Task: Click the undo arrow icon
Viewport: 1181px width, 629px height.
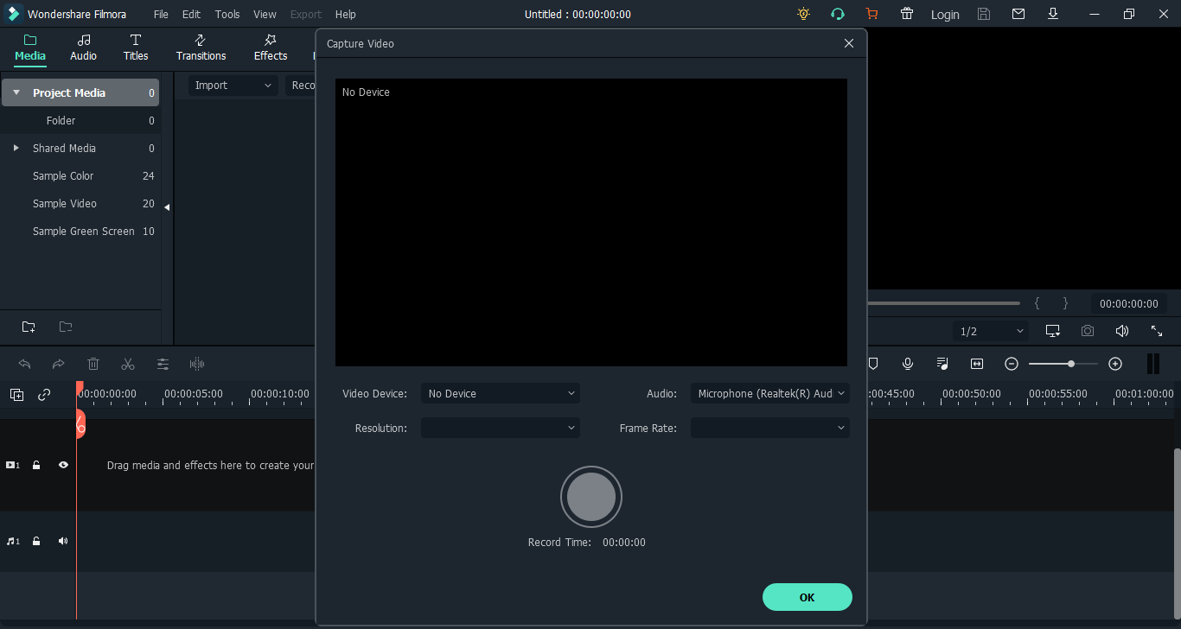Action: click(24, 364)
